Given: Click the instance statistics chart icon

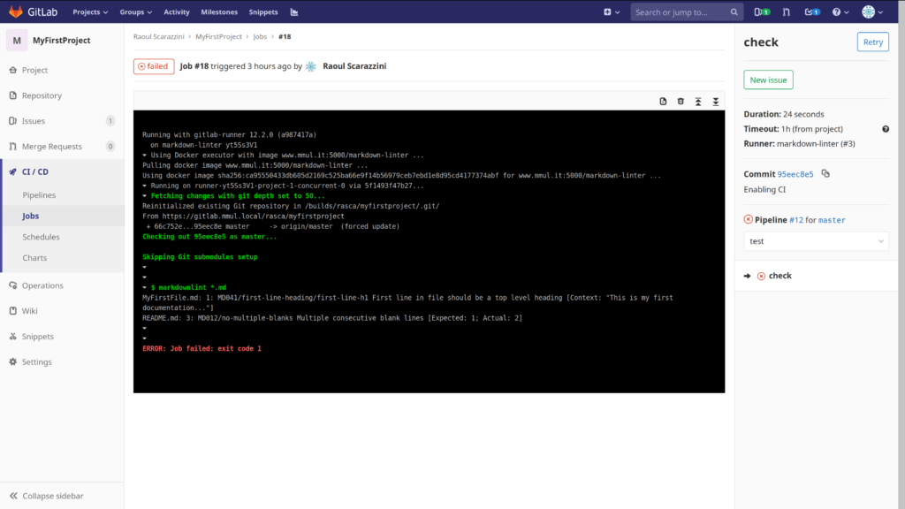Looking at the screenshot, I should point(294,12).
